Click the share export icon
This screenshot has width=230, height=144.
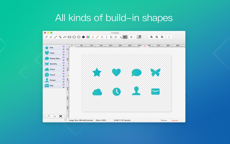coord(169,37)
